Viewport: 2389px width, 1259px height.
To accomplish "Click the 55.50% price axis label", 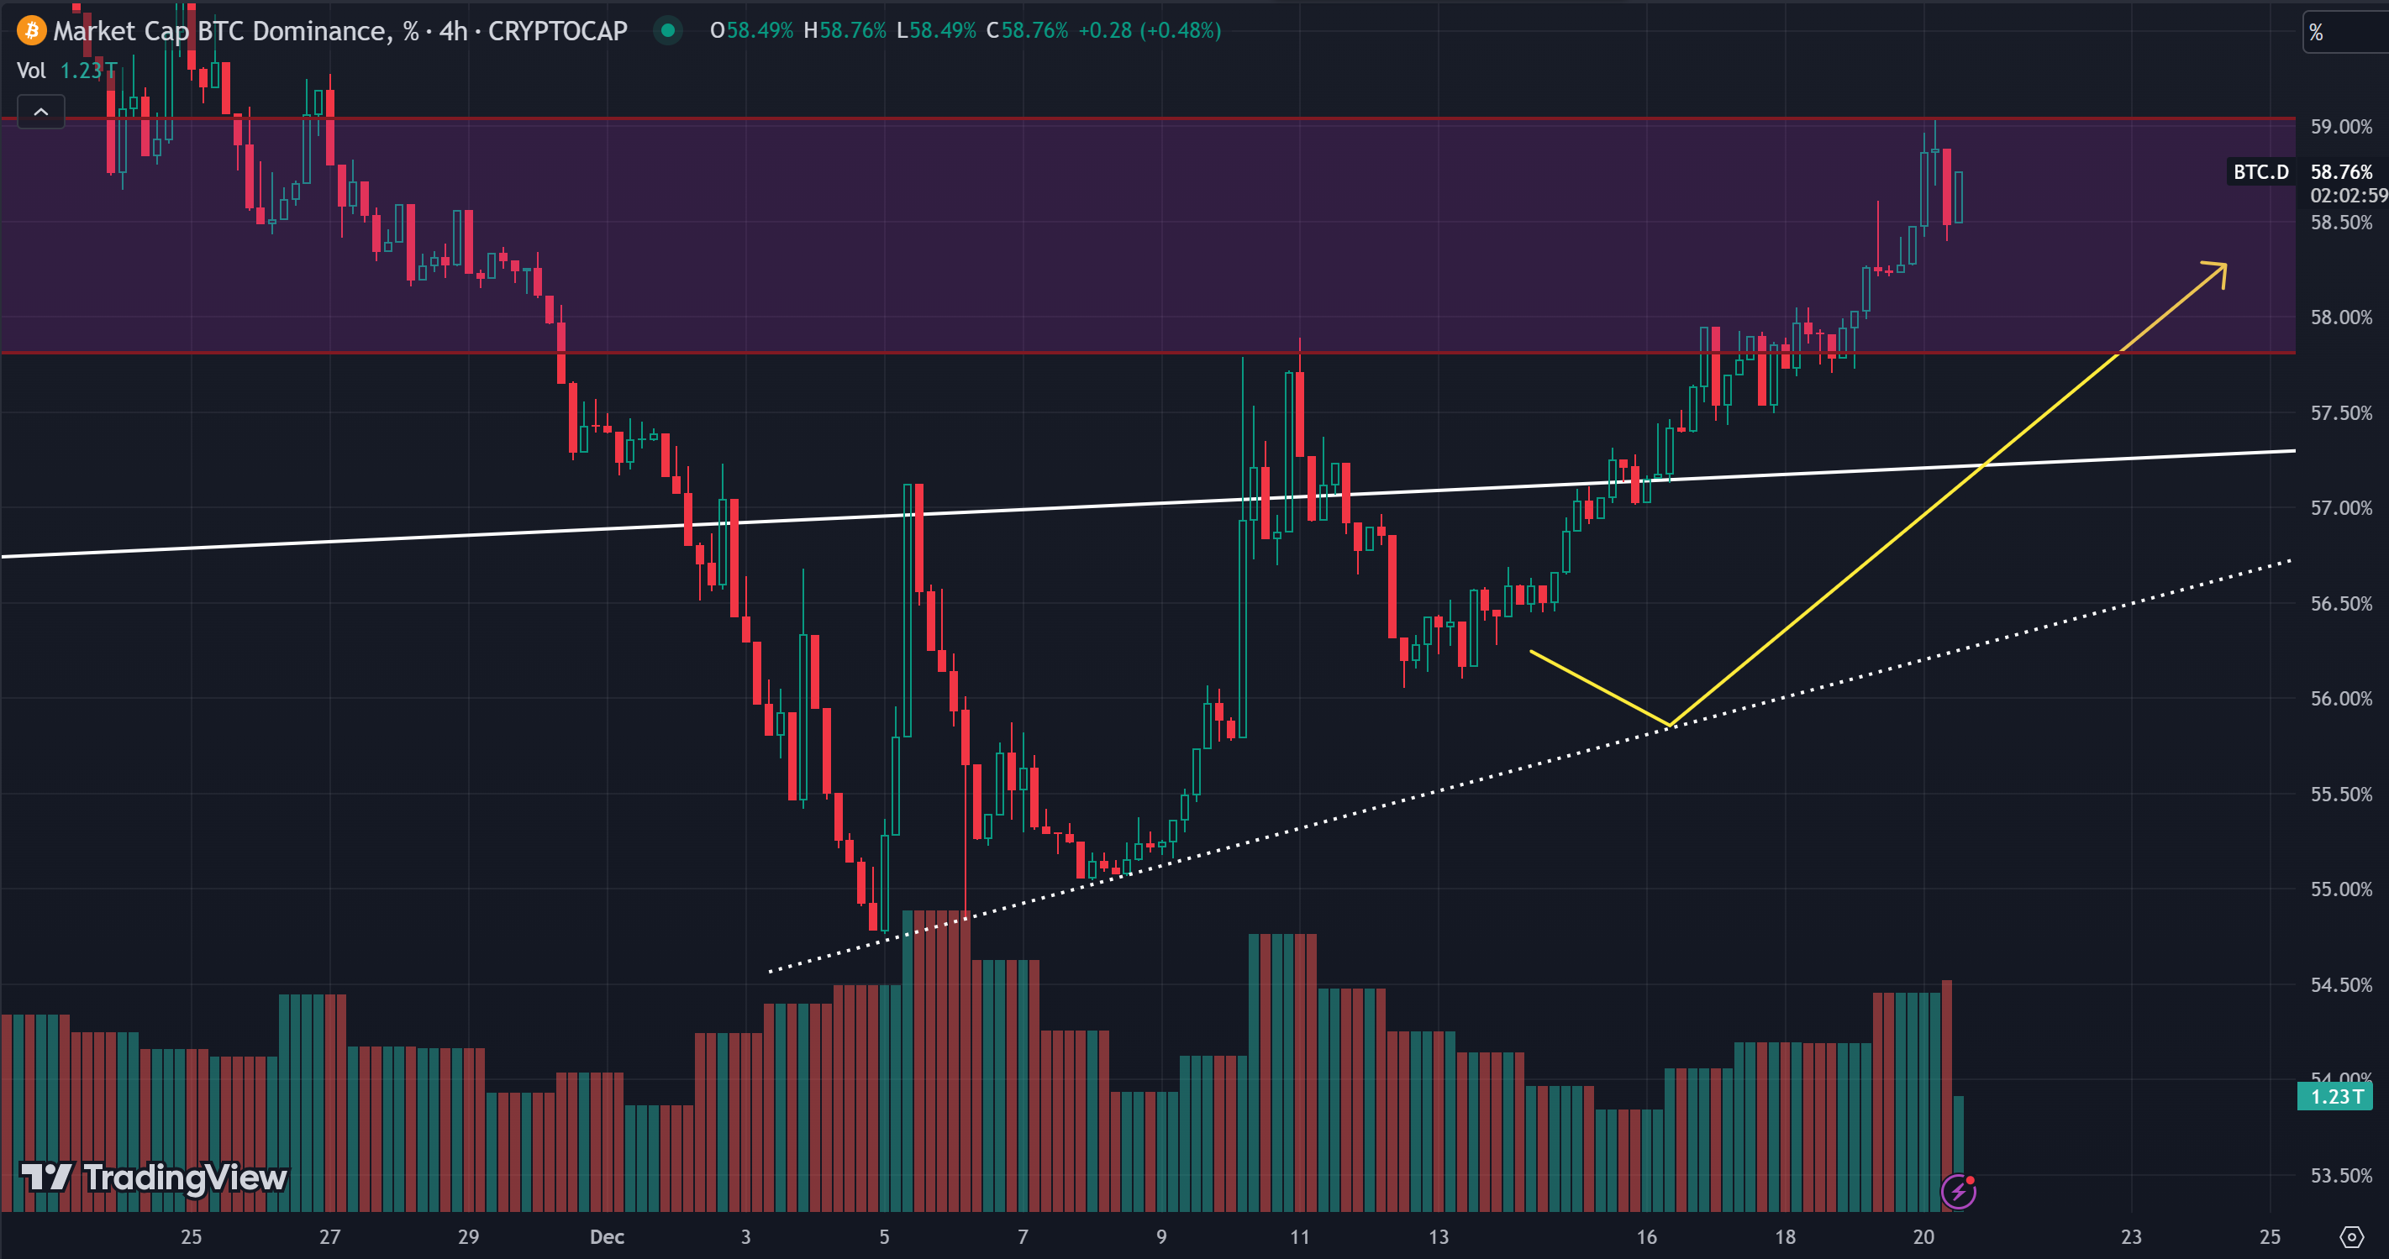I will (2341, 794).
